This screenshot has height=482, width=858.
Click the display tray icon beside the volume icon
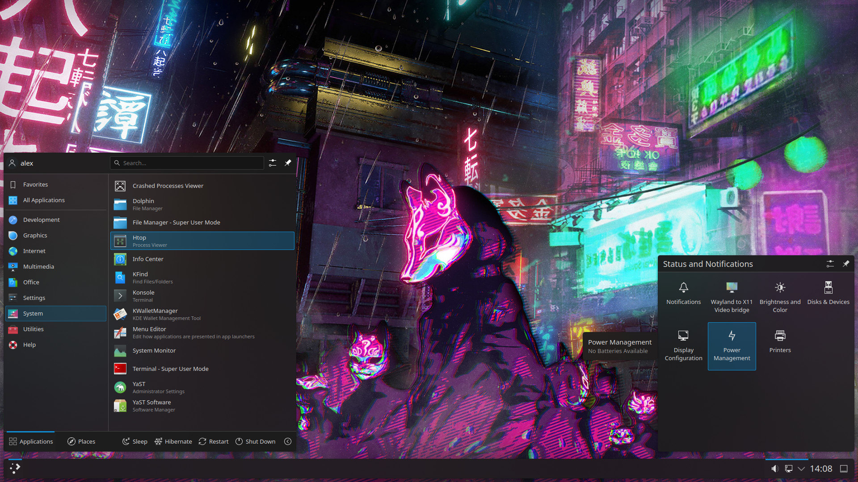tap(789, 469)
